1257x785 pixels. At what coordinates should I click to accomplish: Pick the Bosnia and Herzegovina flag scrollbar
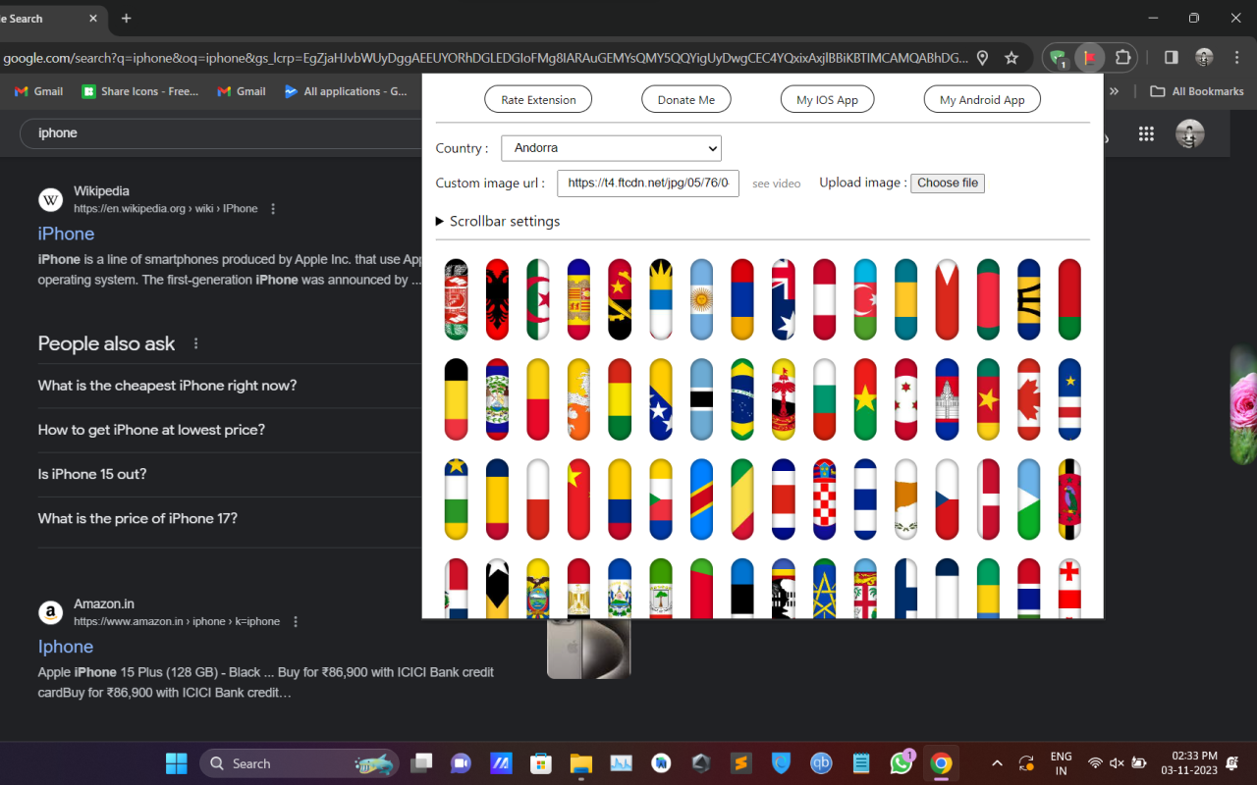660,399
